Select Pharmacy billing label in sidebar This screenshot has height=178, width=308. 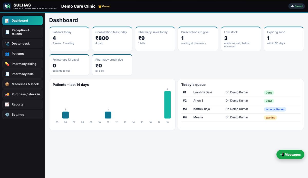coord(24,64)
